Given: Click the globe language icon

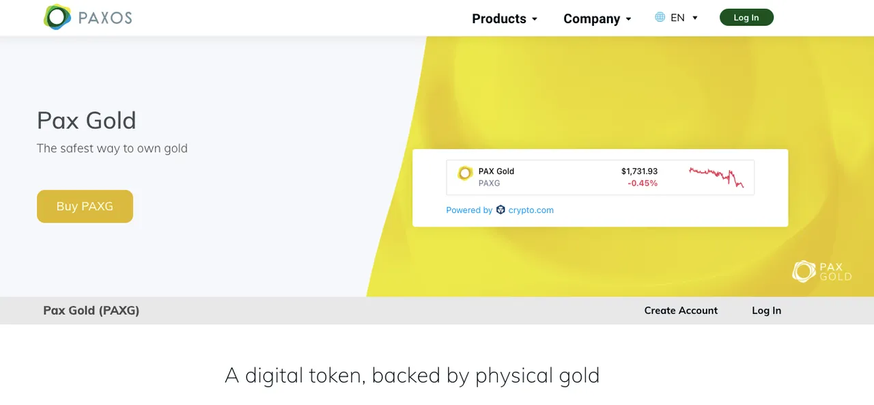Looking at the screenshot, I should [660, 17].
